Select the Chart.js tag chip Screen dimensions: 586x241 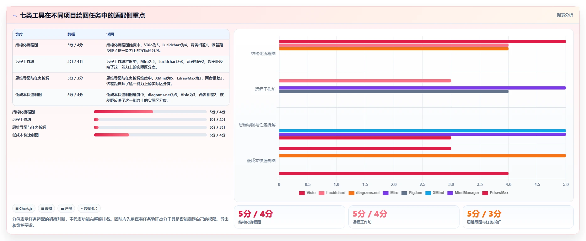(x=24, y=208)
